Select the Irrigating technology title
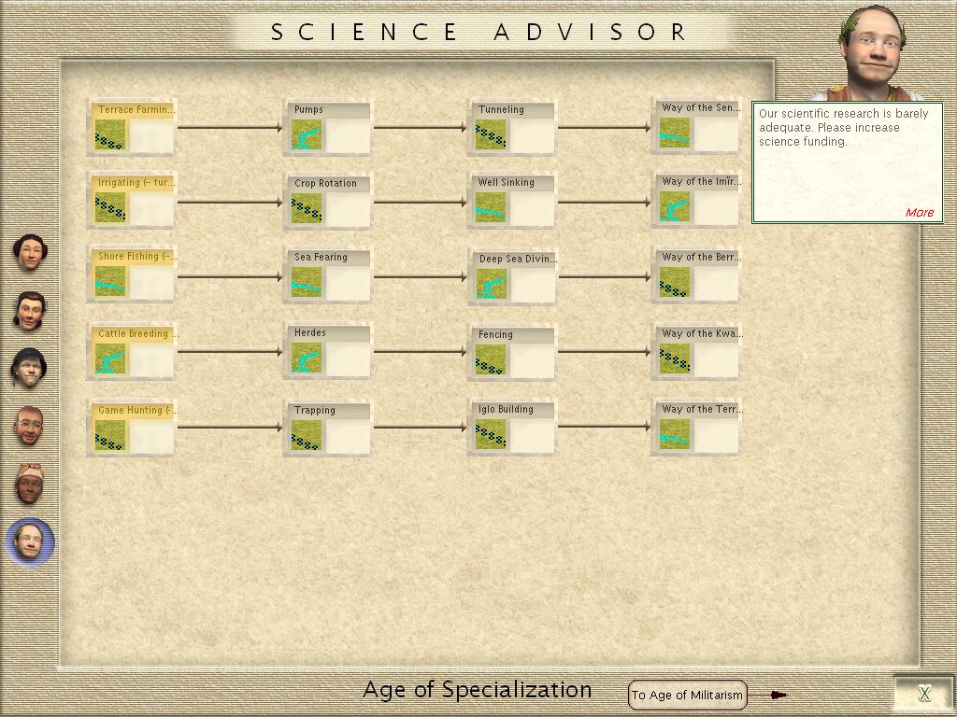Screen dimensions: 957x717 (x=136, y=182)
